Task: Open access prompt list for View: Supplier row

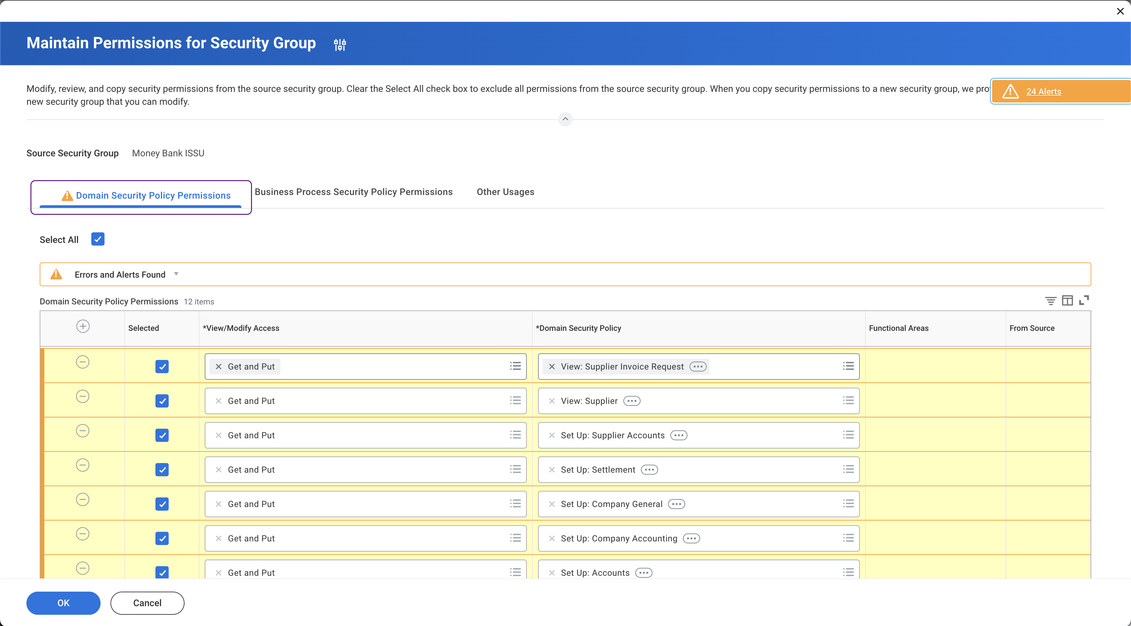Action: pyautogui.click(x=516, y=401)
